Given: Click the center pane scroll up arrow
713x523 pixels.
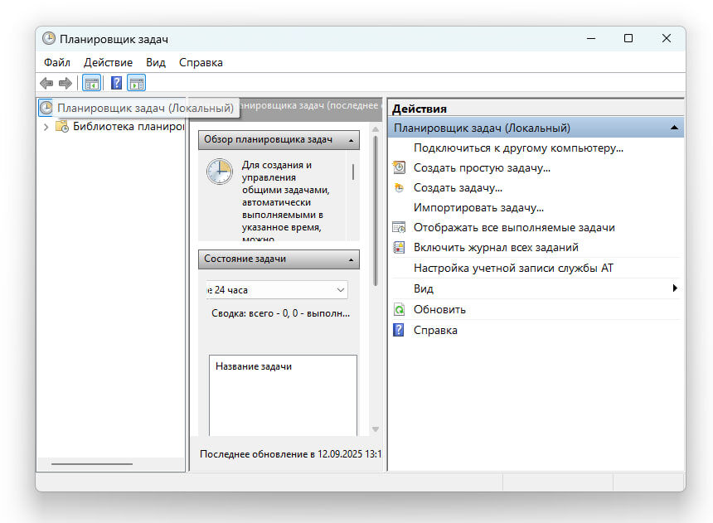Looking at the screenshot, I should 376,129.
